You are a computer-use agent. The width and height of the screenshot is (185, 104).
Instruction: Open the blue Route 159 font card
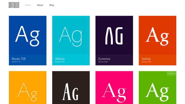[27, 41]
